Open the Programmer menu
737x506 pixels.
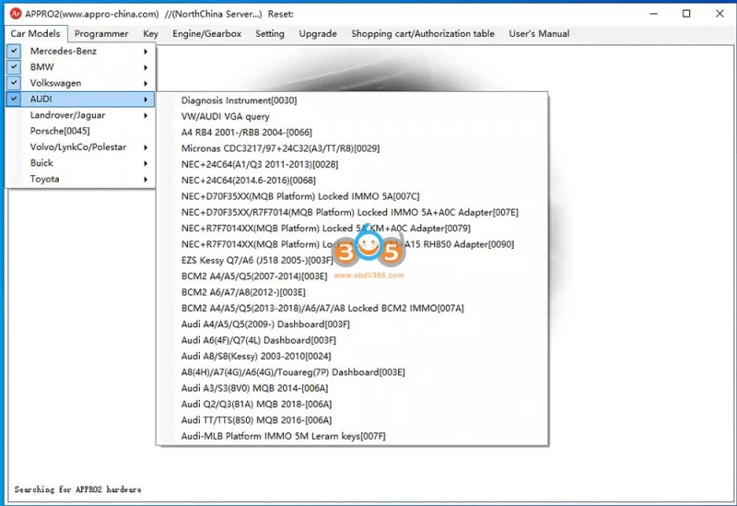[x=101, y=33]
